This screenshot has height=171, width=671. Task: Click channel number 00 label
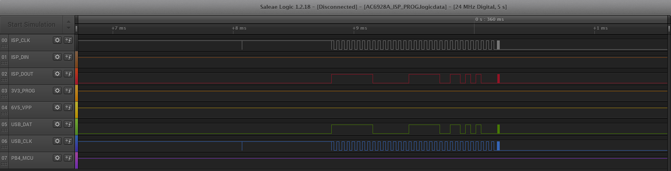[4, 40]
